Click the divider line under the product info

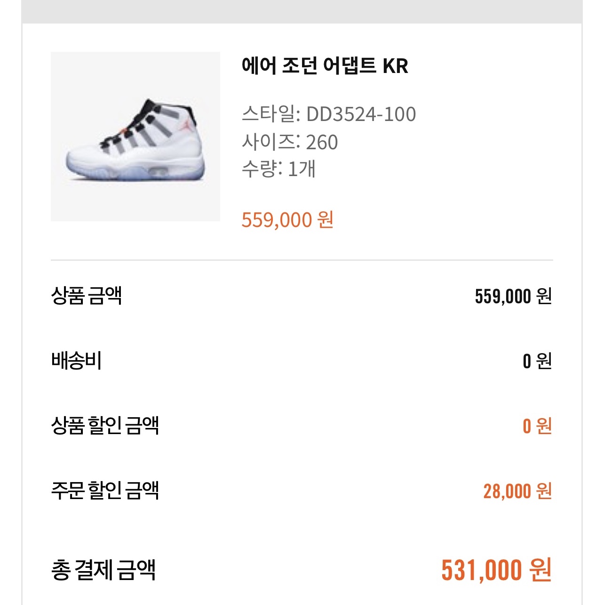coord(302,260)
